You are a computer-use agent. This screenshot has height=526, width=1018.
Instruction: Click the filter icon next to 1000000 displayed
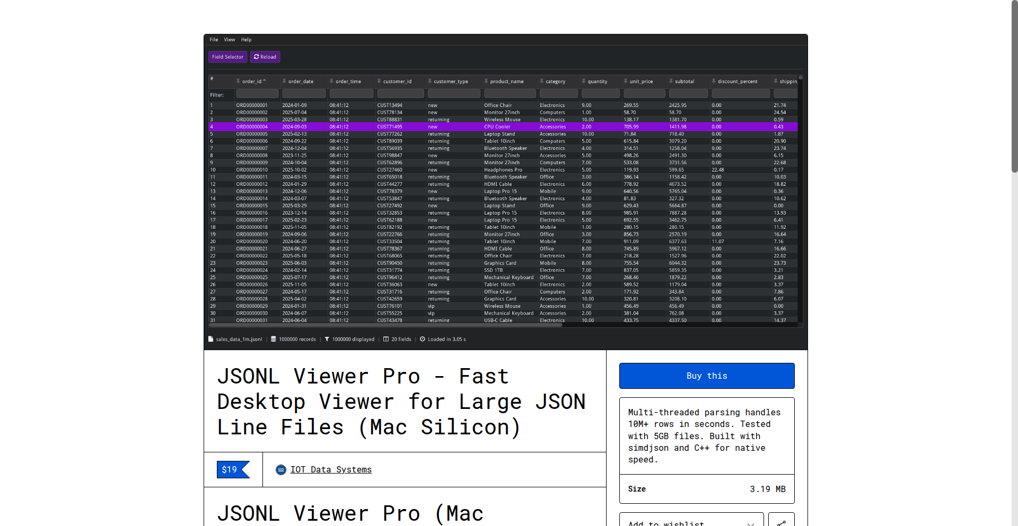(x=327, y=339)
